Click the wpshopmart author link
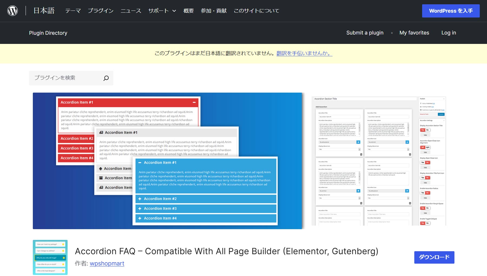The height and width of the screenshot is (276, 487). (107, 264)
